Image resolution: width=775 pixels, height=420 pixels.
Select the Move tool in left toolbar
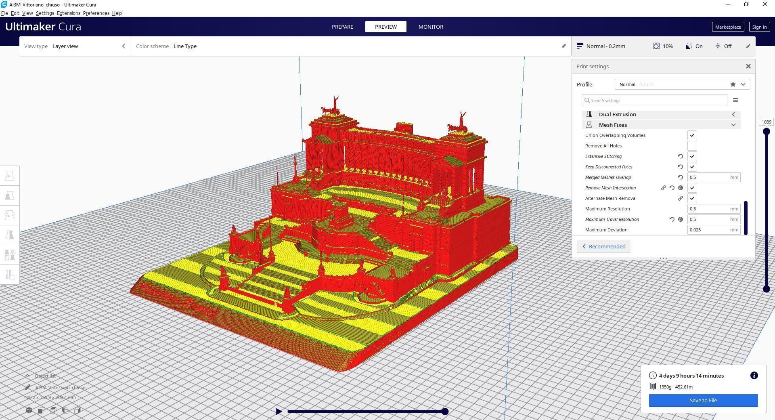pyautogui.click(x=10, y=176)
